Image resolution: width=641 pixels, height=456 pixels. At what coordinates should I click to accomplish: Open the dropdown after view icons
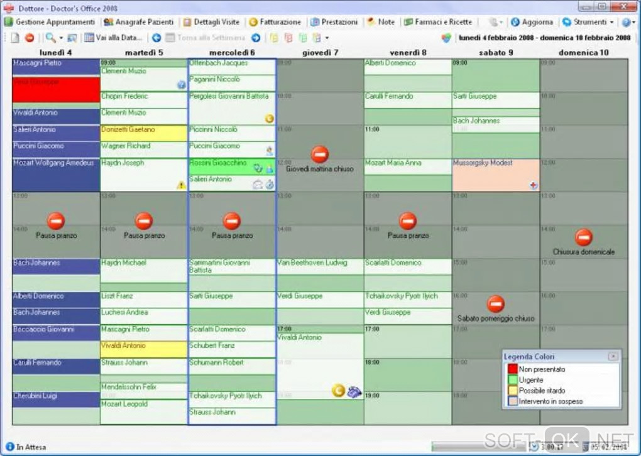coord(327,38)
